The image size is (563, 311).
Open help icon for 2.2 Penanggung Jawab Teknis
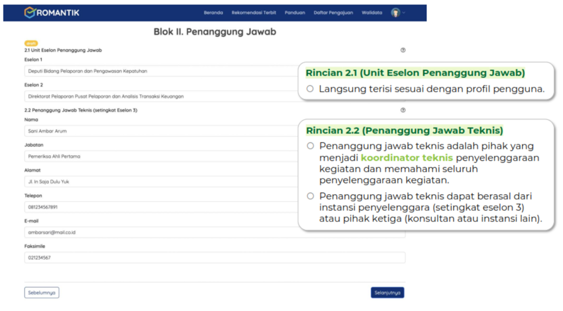403,110
